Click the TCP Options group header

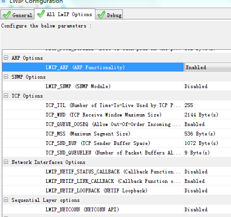point(27,96)
